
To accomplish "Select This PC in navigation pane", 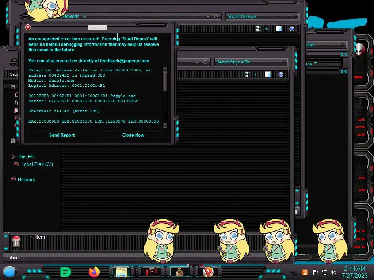I will point(26,156).
